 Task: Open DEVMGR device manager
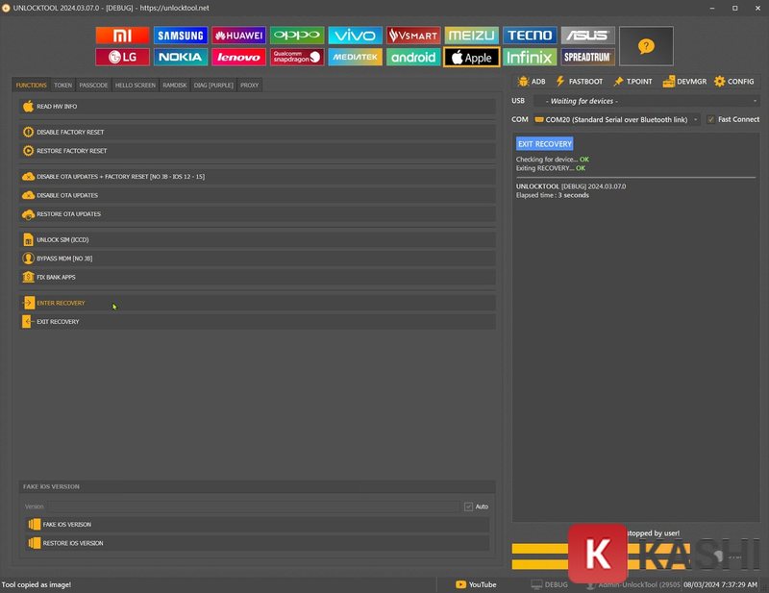683,82
